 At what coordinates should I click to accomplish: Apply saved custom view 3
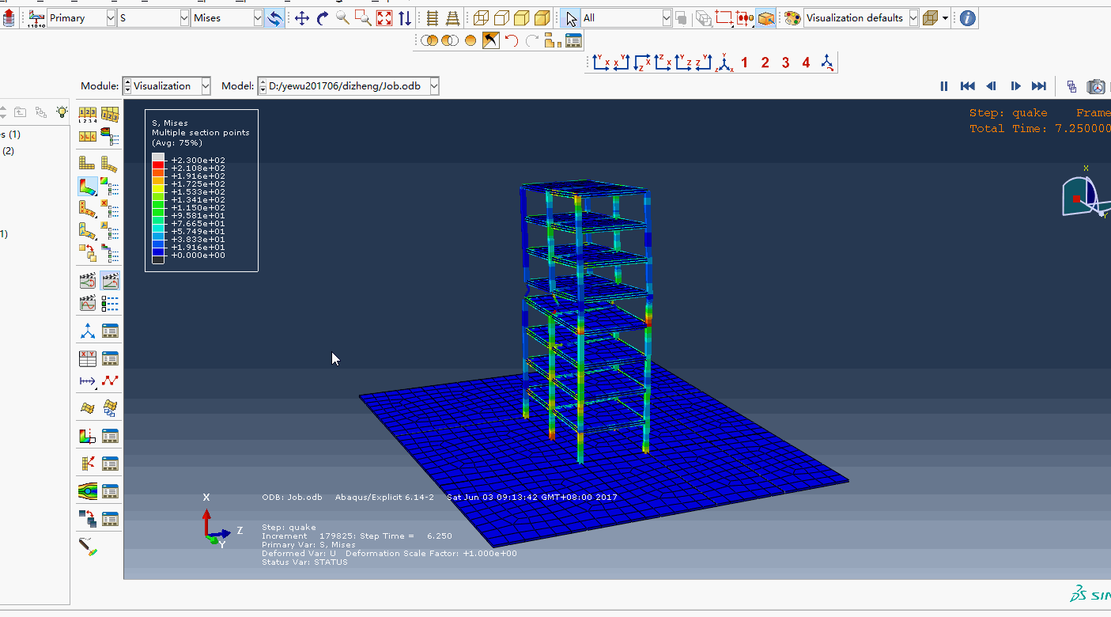[x=785, y=62]
